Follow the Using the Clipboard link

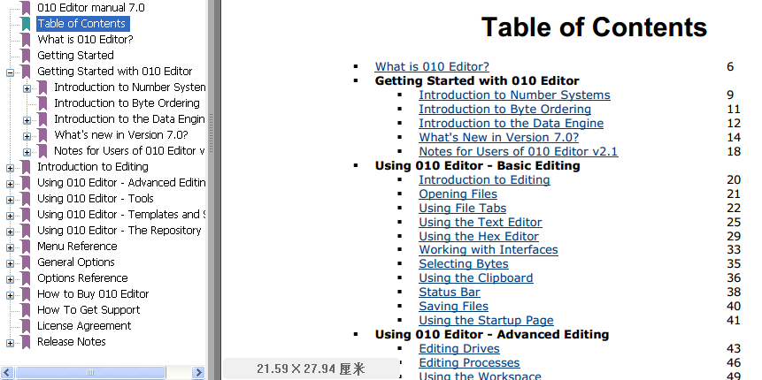[x=476, y=278]
